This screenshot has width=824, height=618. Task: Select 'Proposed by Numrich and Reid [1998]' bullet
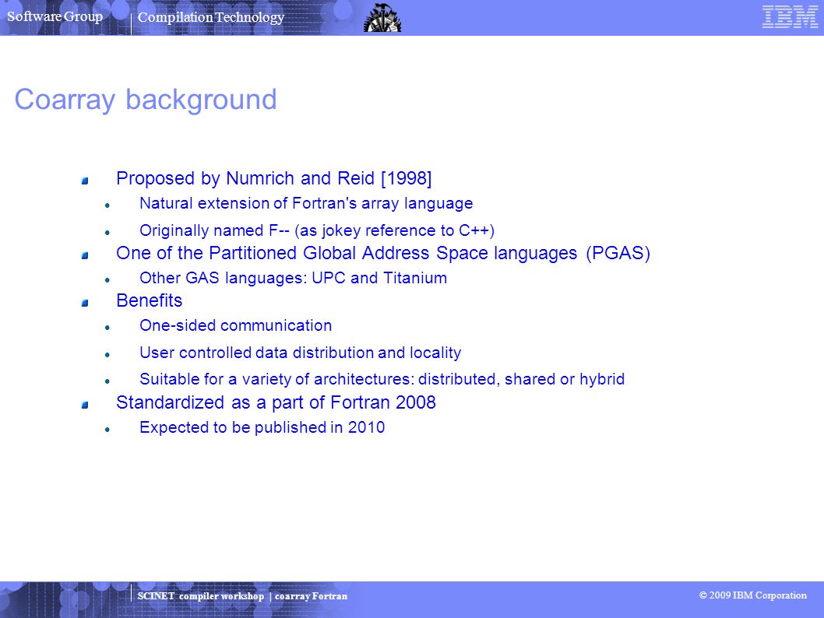click(x=274, y=178)
